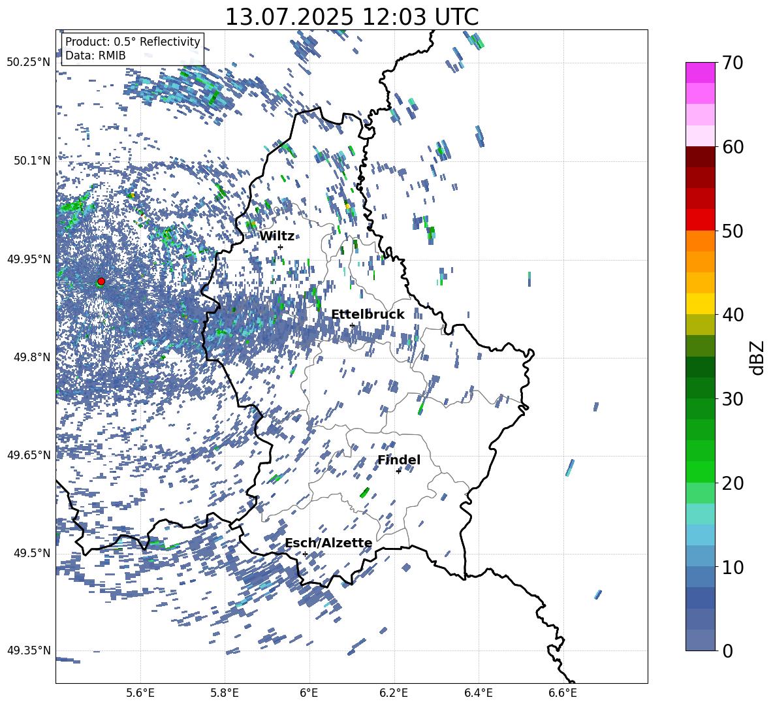This screenshot has width=773, height=706.
Task: Click the 49.5°N latitude label
Action: [32, 553]
